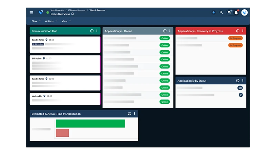Open the chat messages icon
This screenshot has height=155, width=276.
pyautogui.click(x=229, y=12)
